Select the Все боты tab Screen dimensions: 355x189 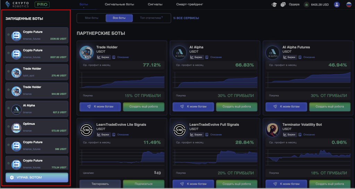[x=119, y=18]
